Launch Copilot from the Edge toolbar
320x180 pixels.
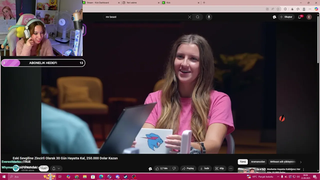pos(316,9)
